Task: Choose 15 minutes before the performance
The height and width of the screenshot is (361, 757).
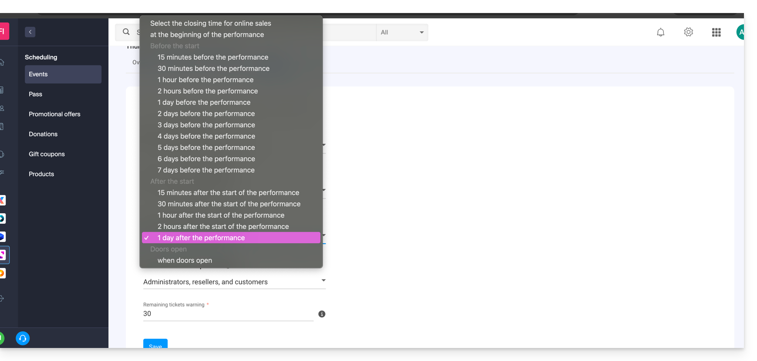Action: 212,57
